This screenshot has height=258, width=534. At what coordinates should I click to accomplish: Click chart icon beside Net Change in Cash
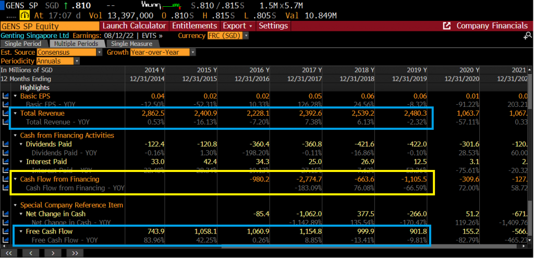point(6,214)
